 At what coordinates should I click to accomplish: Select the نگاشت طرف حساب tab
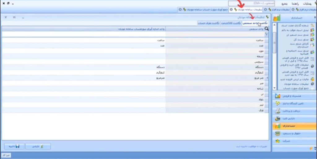[x=209, y=23]
